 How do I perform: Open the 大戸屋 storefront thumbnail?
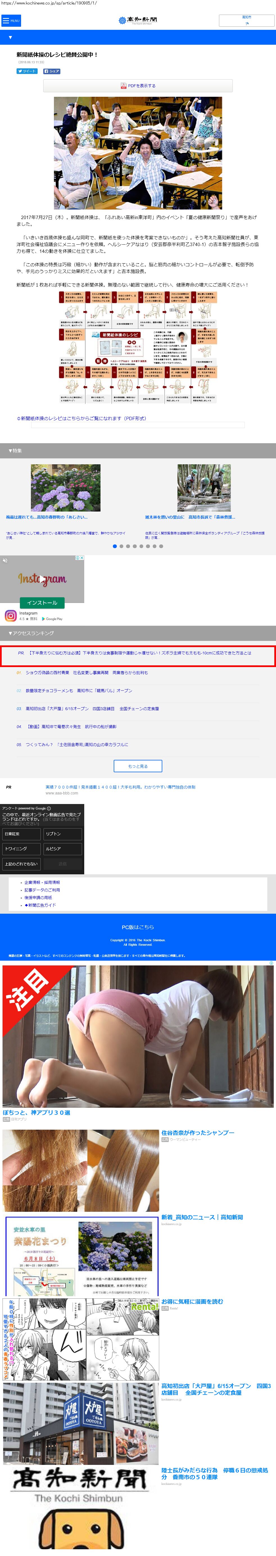coord(81,1424)
